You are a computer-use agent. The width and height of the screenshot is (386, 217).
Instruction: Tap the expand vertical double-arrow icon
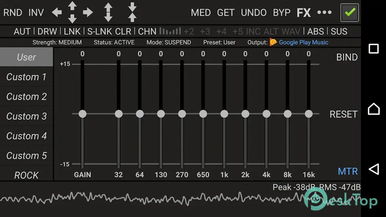pyautogui.click(x=108, y=12)
